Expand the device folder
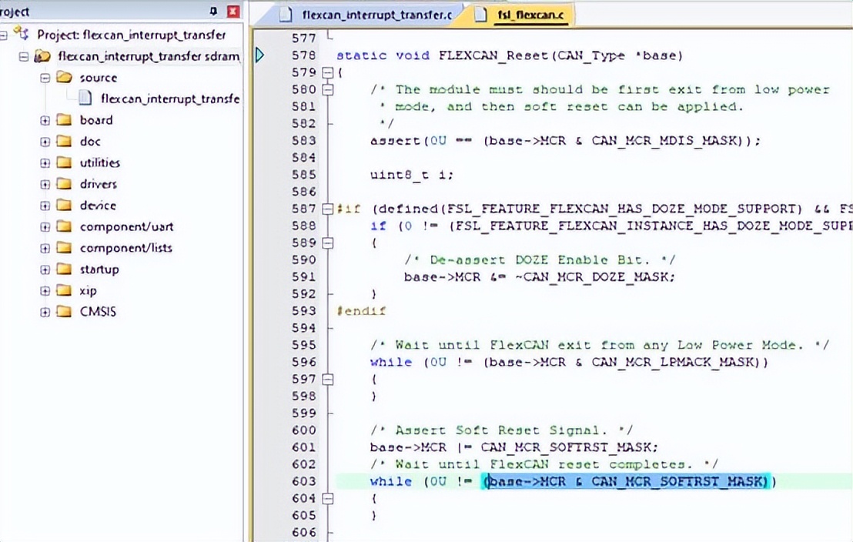 pos(45,206)
